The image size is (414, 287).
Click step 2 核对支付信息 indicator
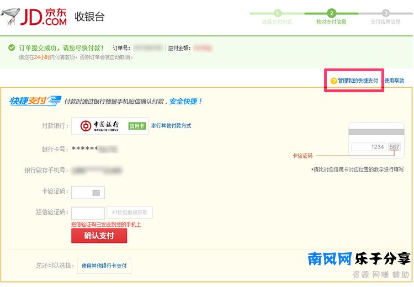331,17
